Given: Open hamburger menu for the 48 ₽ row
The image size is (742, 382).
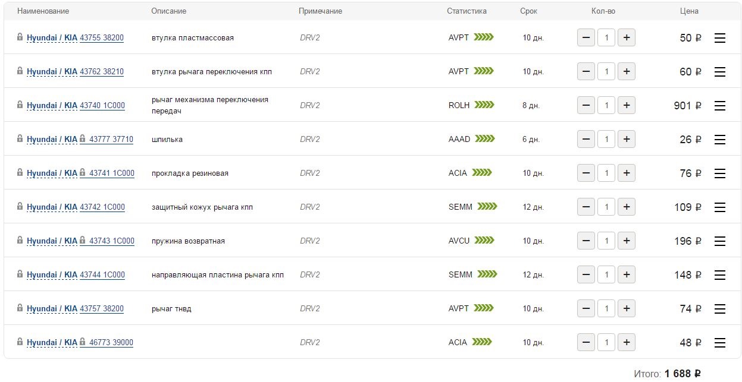Looking at the screenshot, I should (x=719, y=343).
